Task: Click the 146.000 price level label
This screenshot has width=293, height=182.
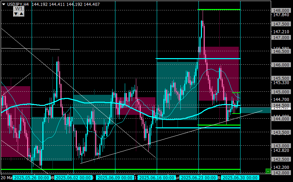Action: coord(281,65)
